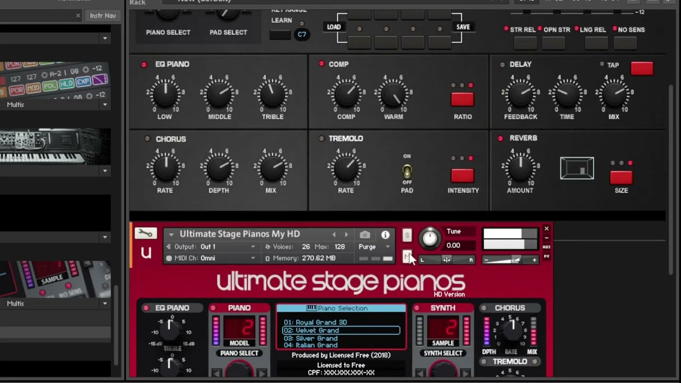Click the instrument pan slider
This screenshot has width=681, height=383.
(446, 260)
